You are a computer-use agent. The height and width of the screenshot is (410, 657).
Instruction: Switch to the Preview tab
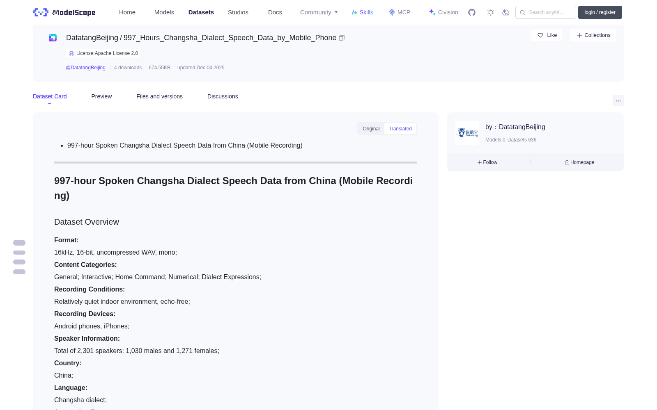point(101,96)
